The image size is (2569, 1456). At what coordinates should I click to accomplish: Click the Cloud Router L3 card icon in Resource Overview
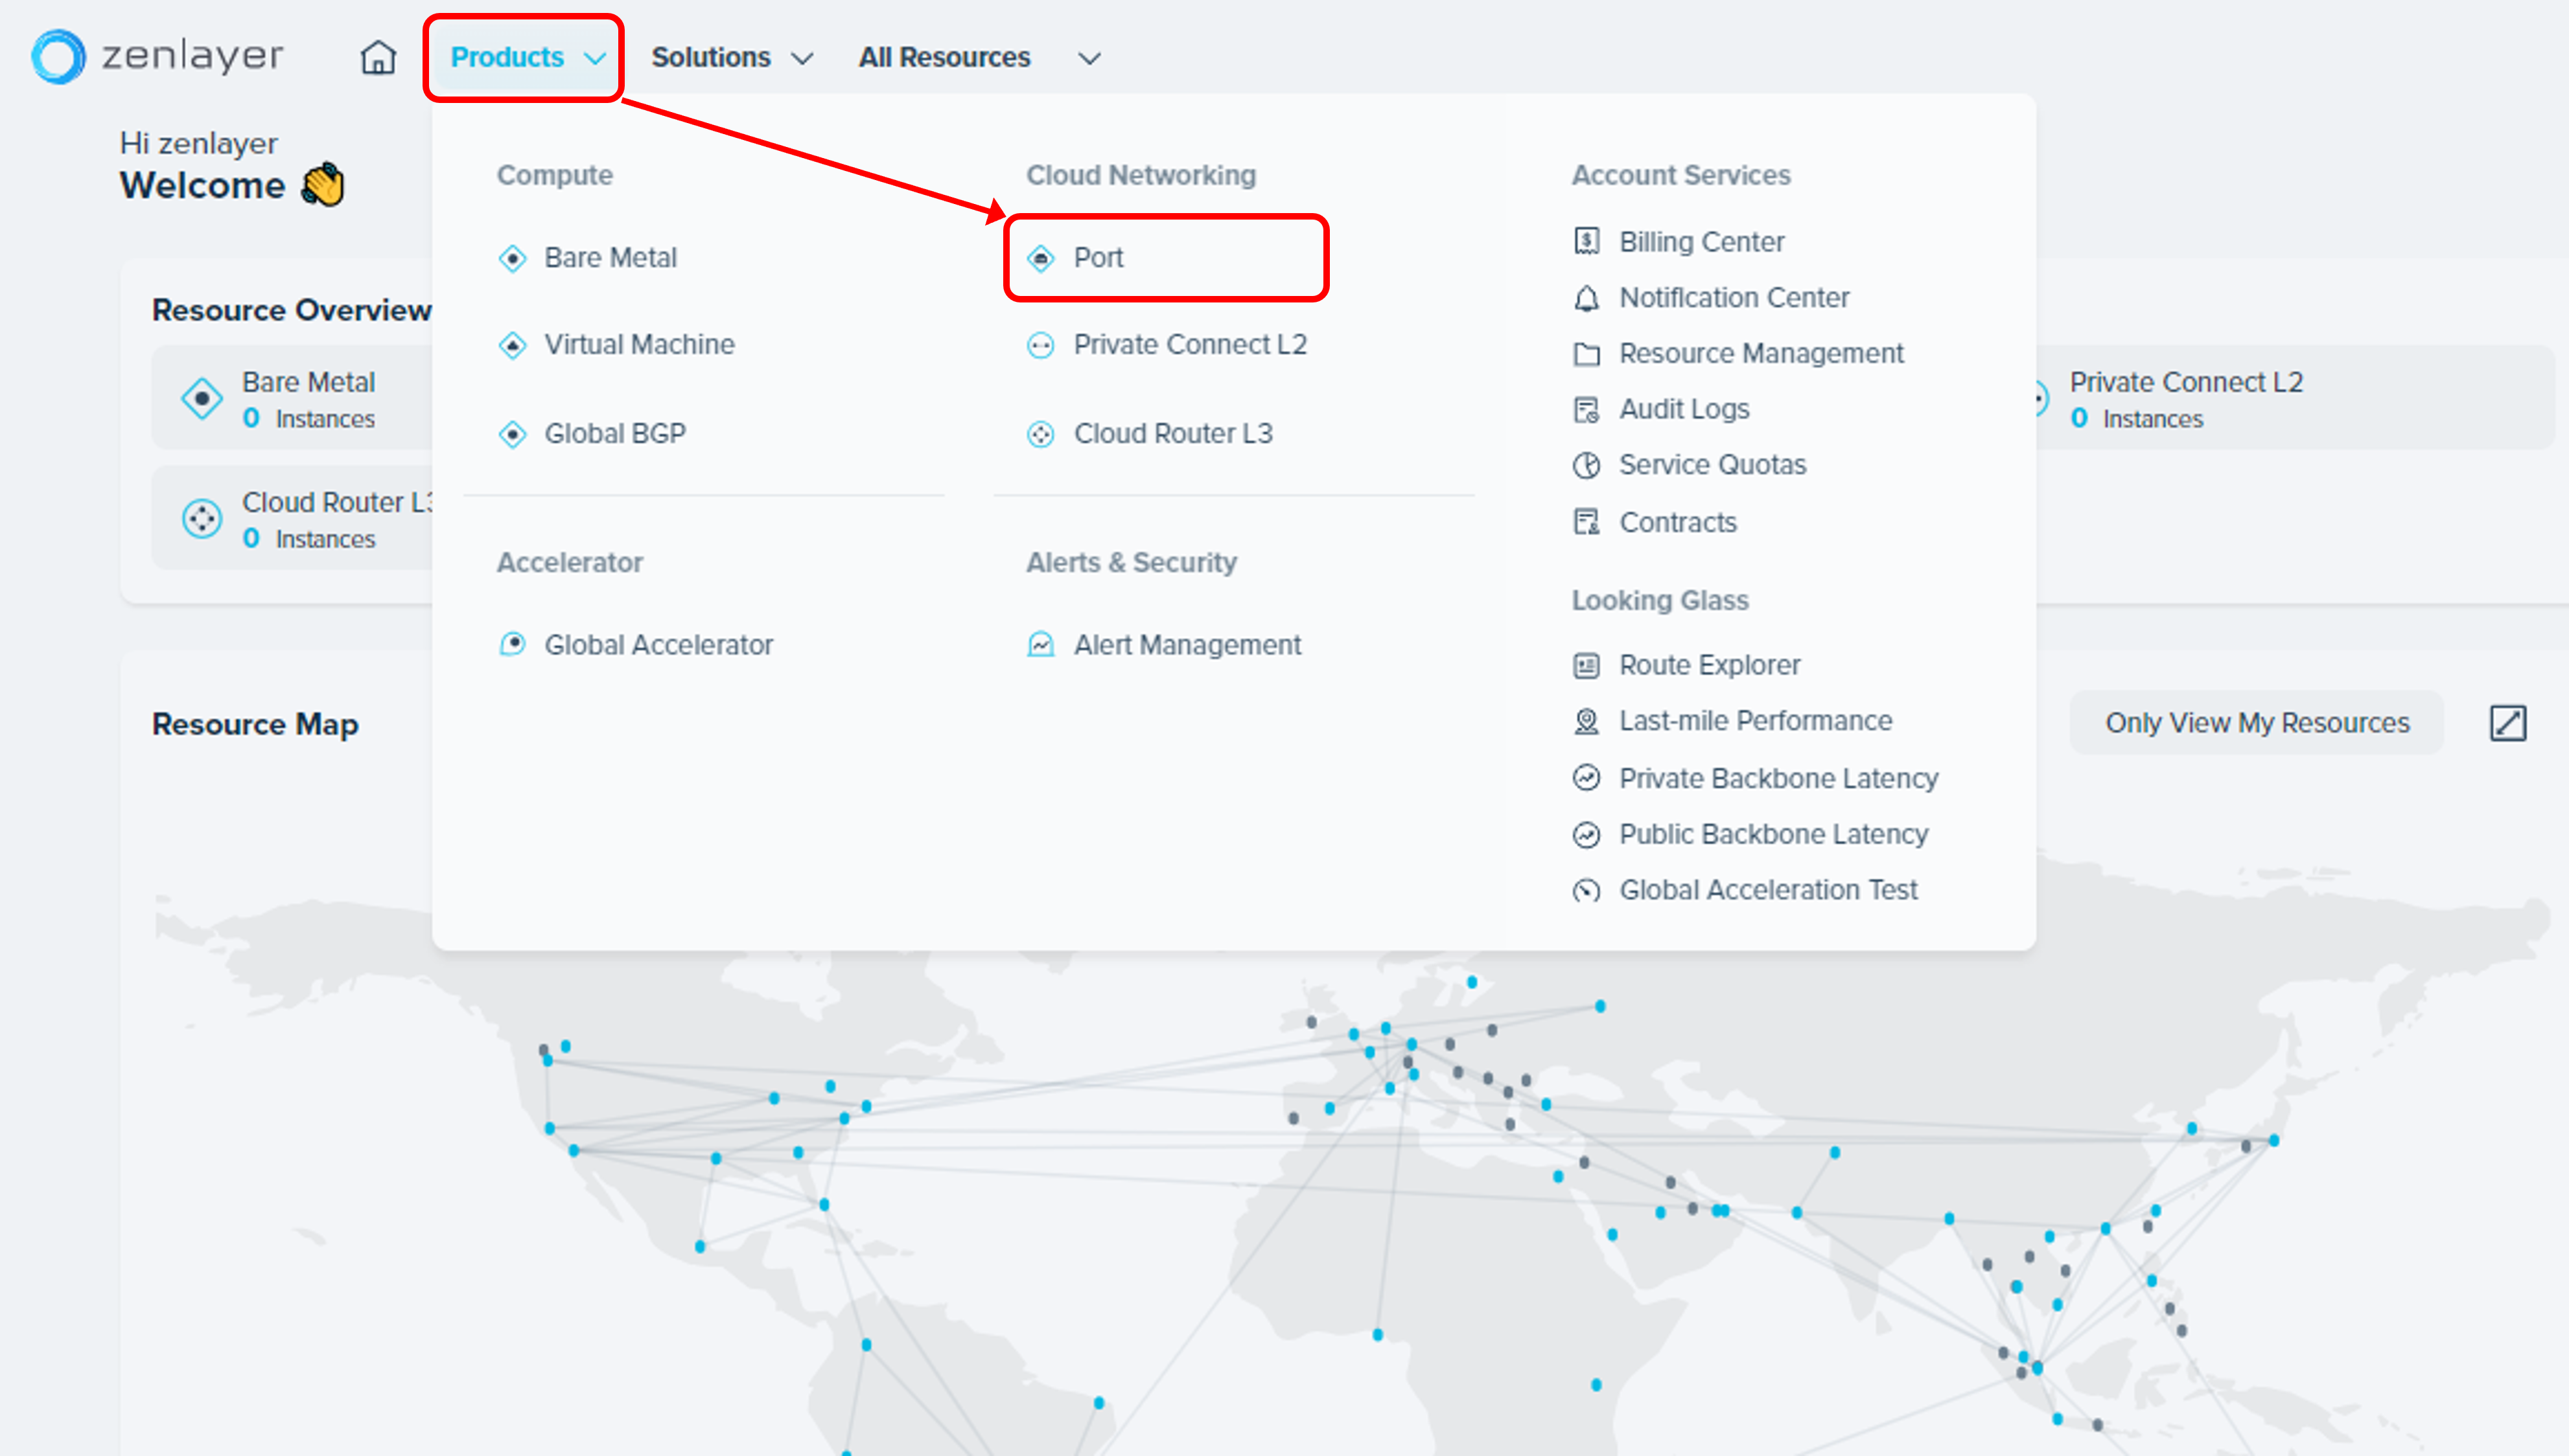pyautogui.click(x=202, y=519)
